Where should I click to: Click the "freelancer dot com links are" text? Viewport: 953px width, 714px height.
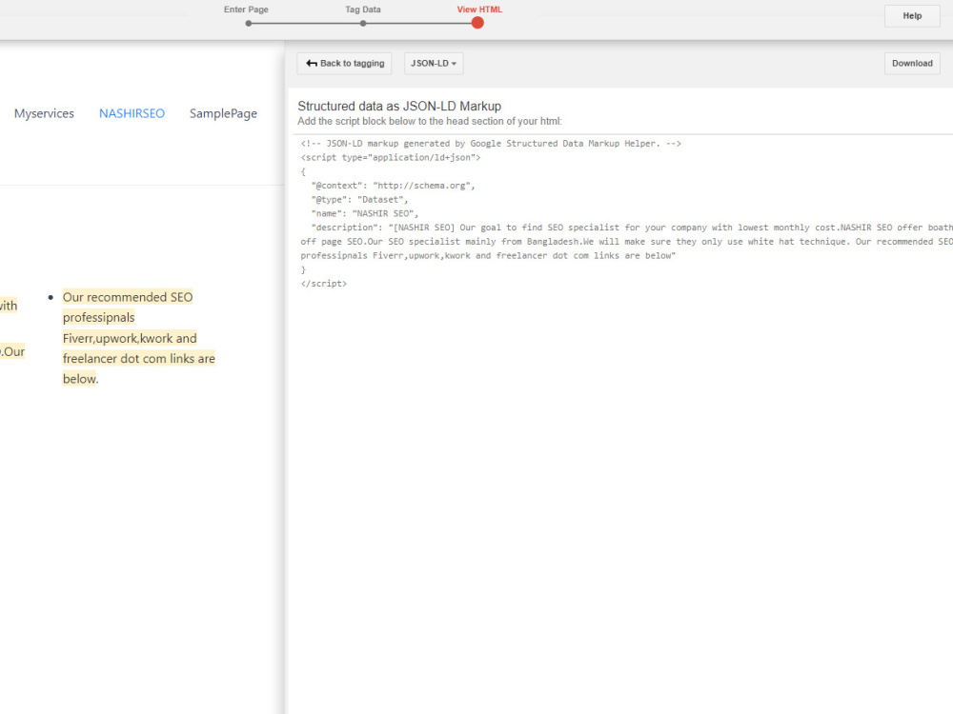[138, 358]
